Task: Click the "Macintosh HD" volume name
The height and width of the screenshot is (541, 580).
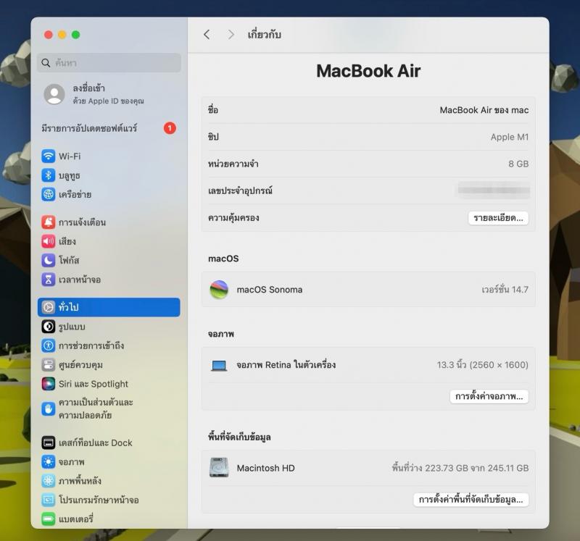Action: pos(266,468)
